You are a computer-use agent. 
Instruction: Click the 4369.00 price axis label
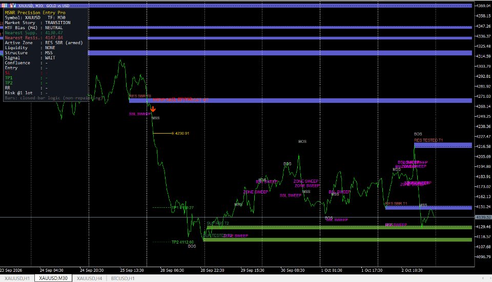pos(483,6)
